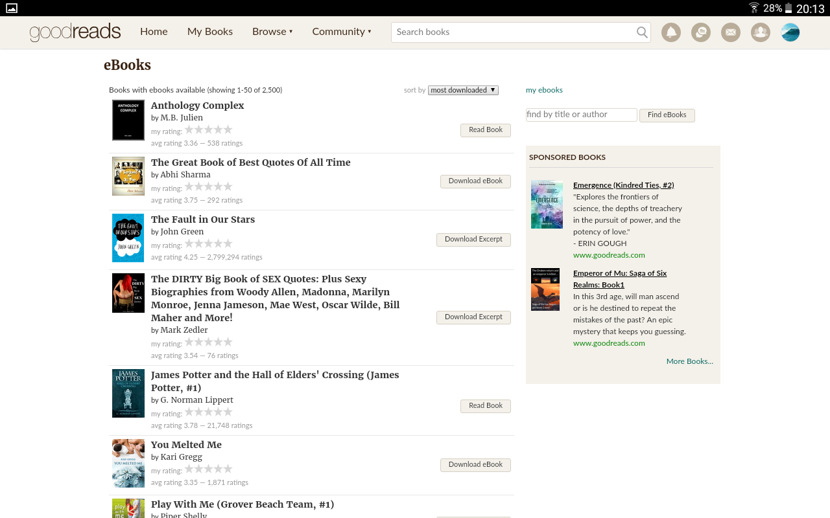The width and height of the screenshot is (830, 518).
Task: Rate James Potter one star
Action: (189, 412)
